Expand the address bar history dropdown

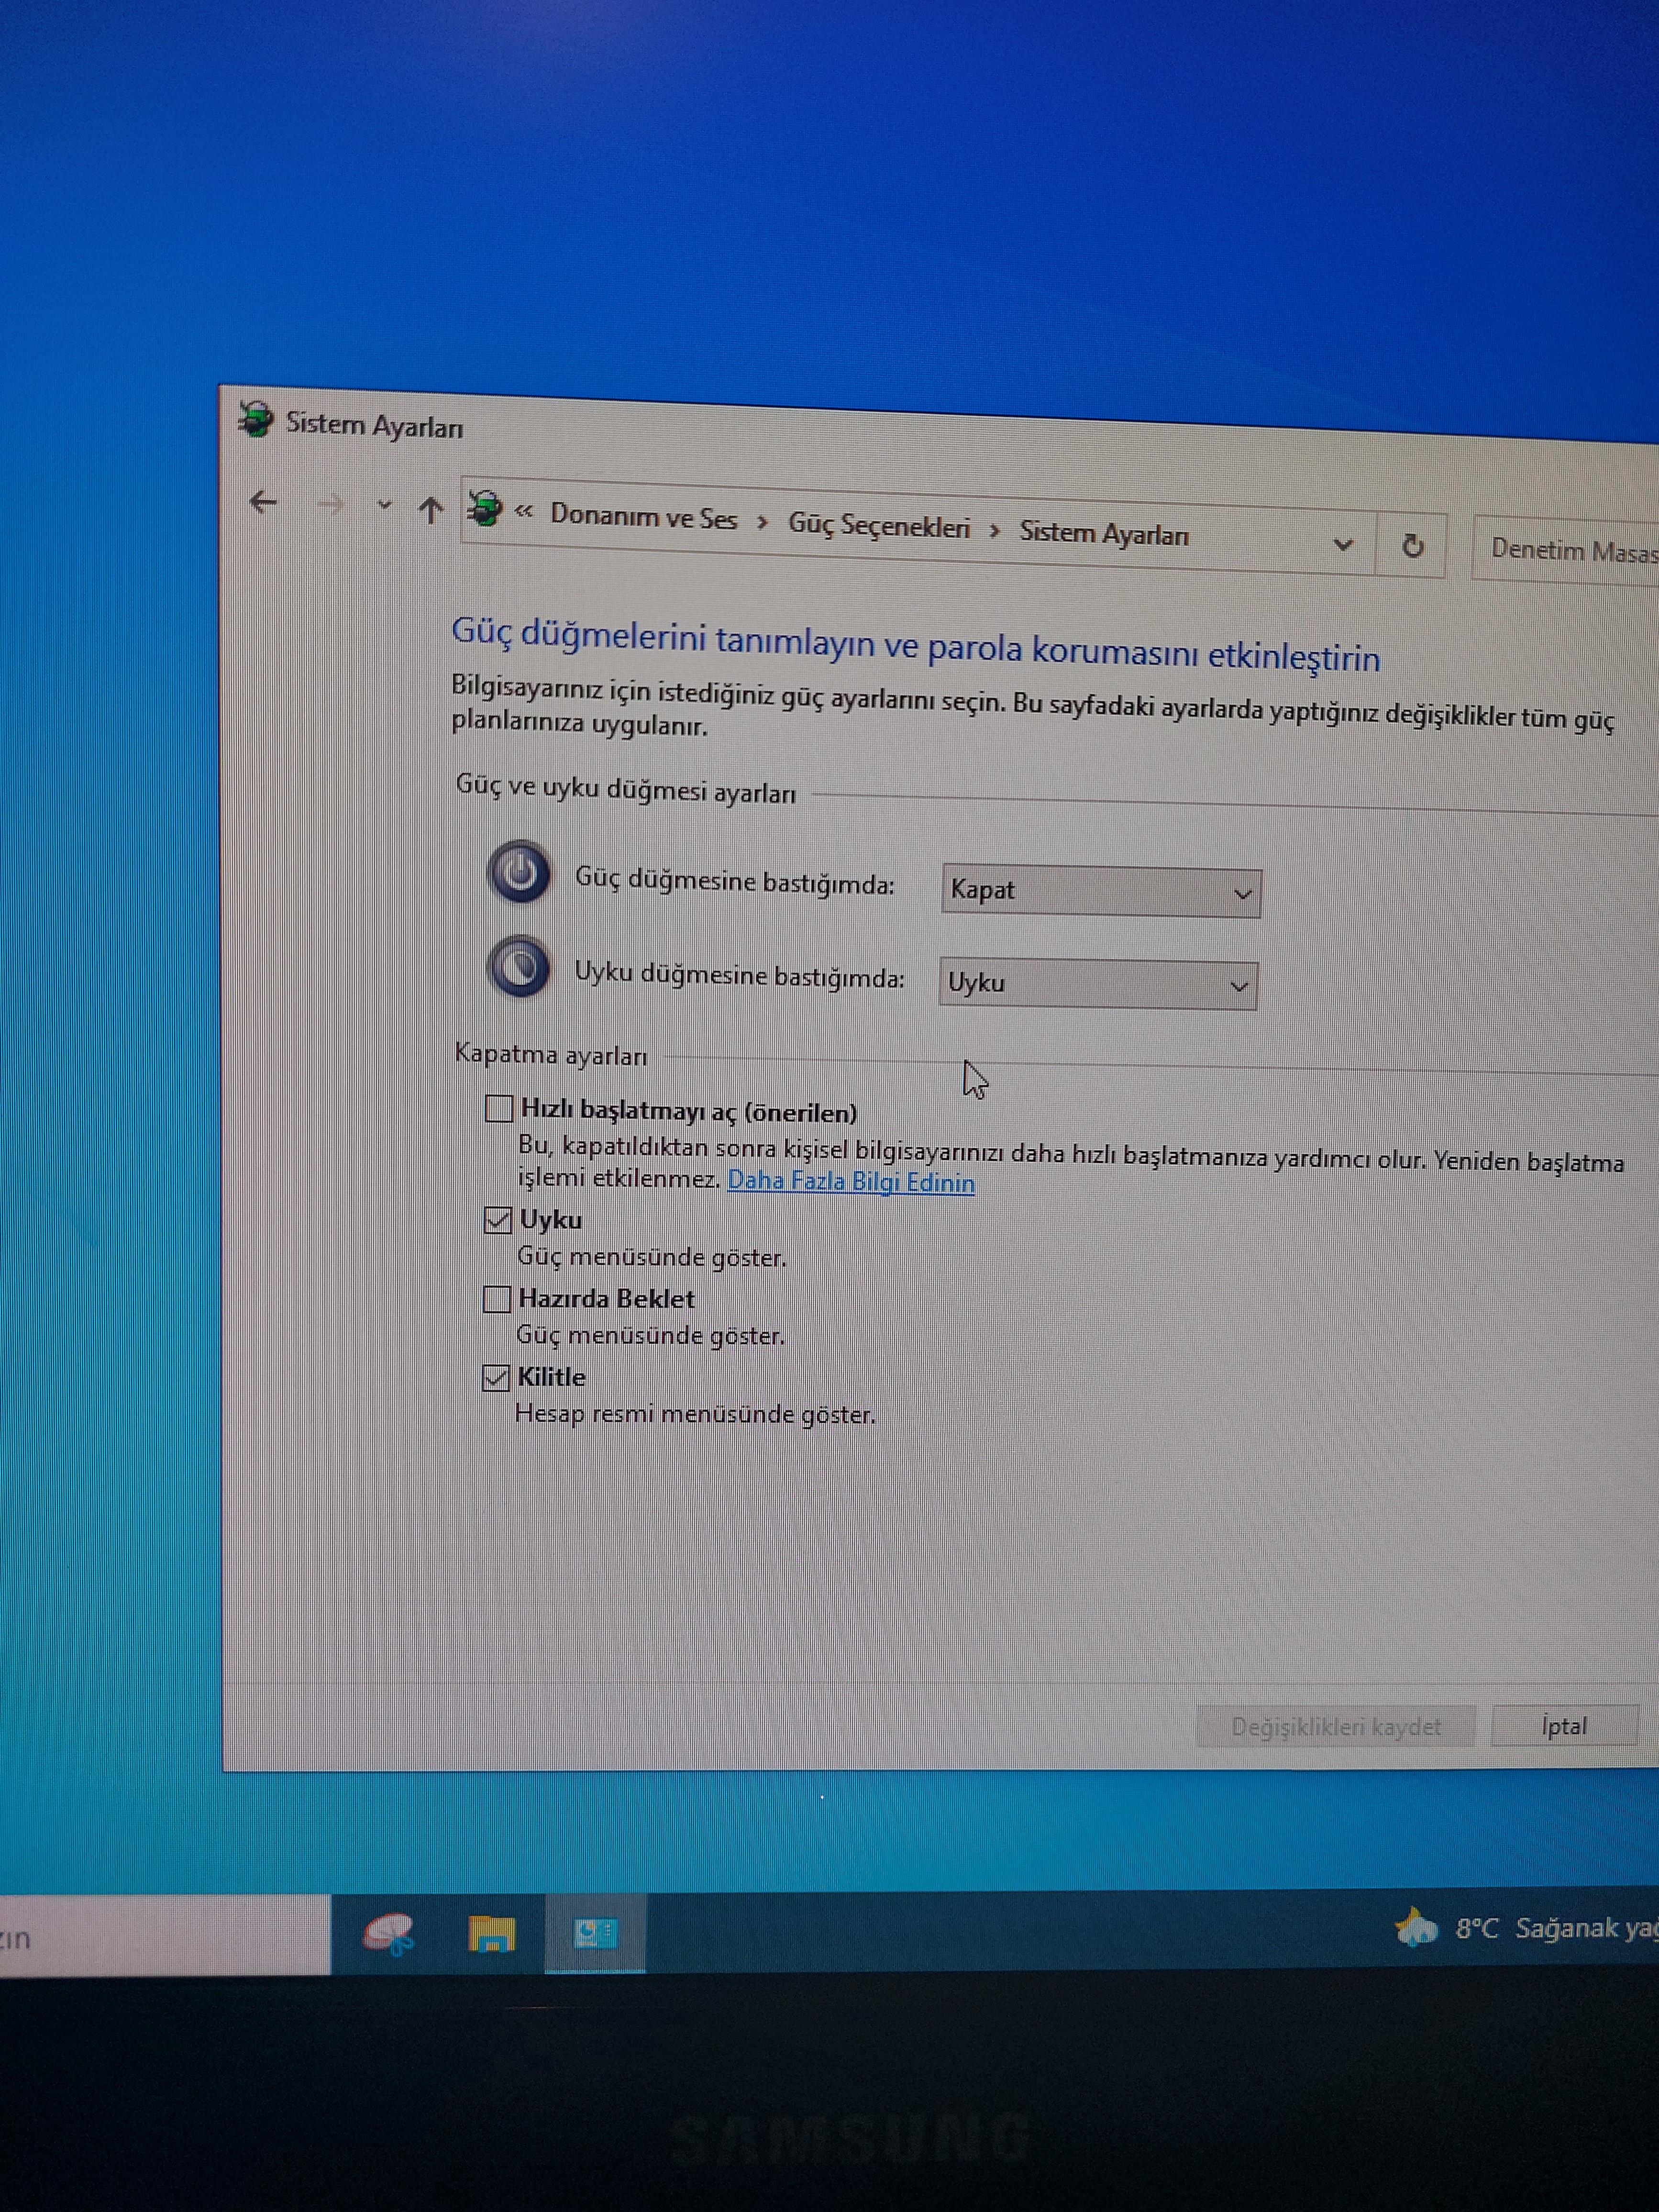[x=1343, y=544]
